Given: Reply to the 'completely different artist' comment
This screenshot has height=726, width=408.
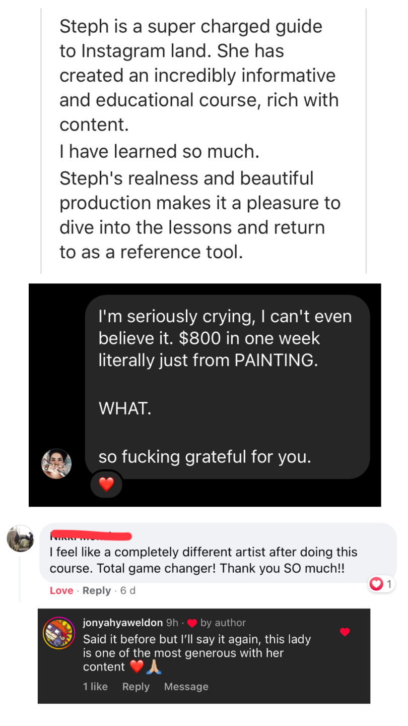Looking at the screenshot, I should pos(97,590).
